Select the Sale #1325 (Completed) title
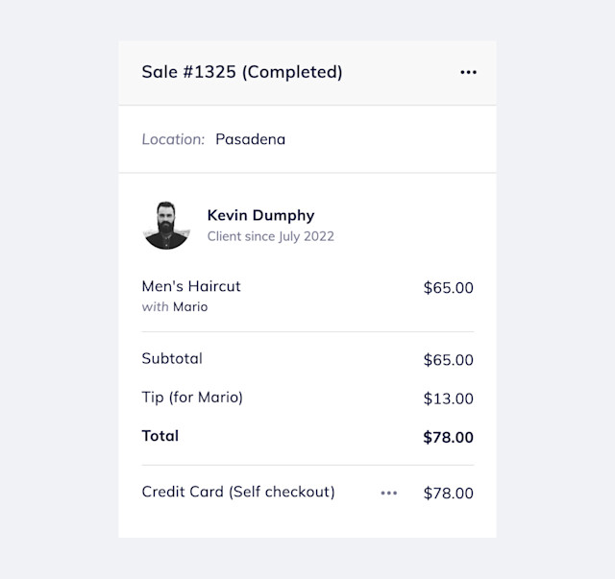 point(242,72)
